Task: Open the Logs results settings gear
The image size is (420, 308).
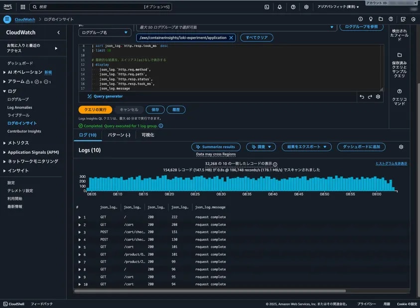Action: click(x=402, y=147)
